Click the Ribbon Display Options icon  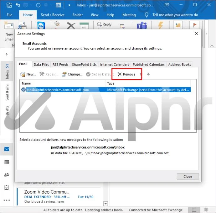click(x=167, y=5)
